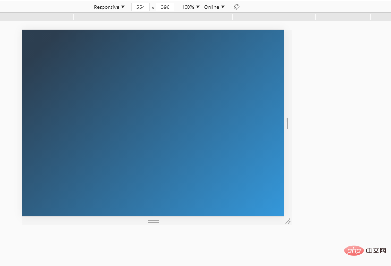Screen dimensions: 391x266
Task: Click narrow preset-bar segment immediately right of center
Action: pos(227,17)
